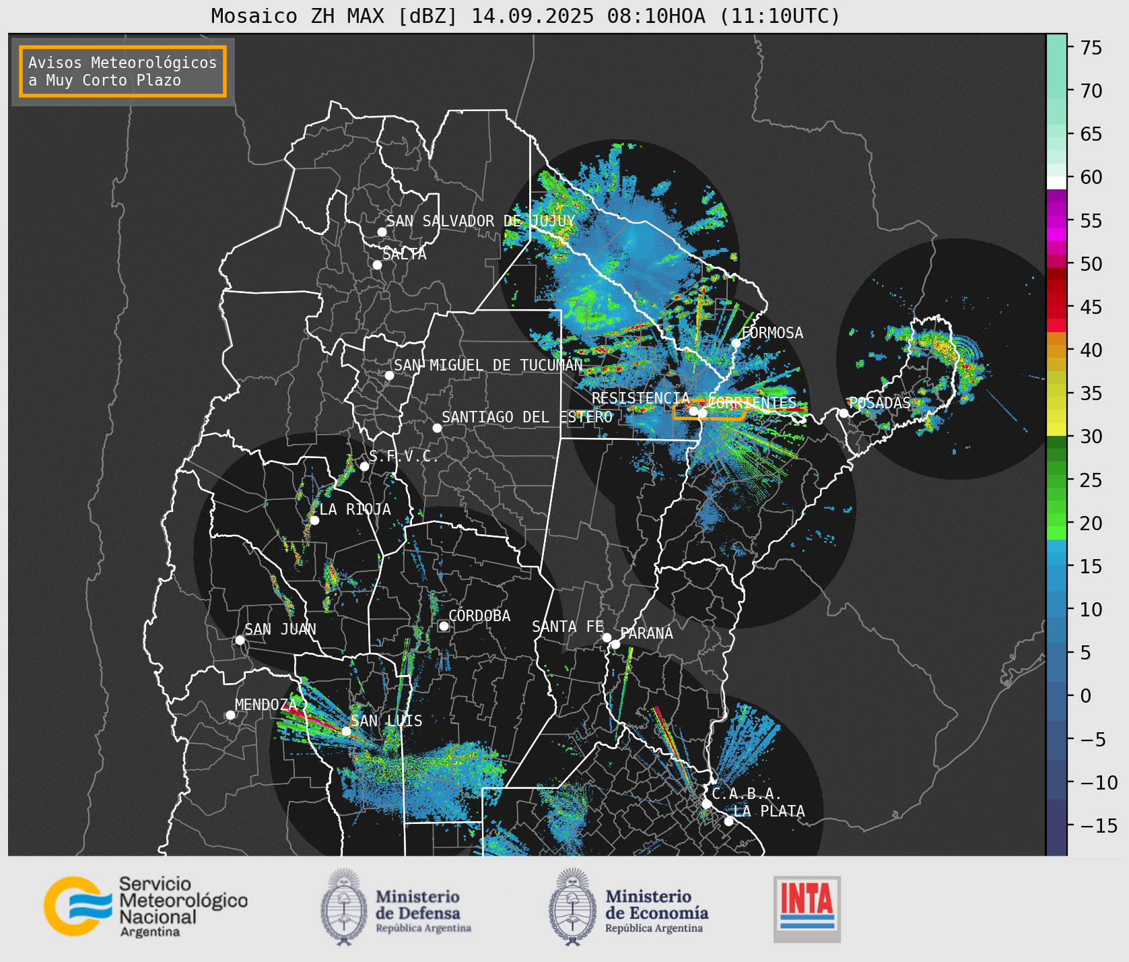The height and width of the screenshot is (962, 1129).
Task: Click the San Juan city marker dot
Action: (240, 640)
